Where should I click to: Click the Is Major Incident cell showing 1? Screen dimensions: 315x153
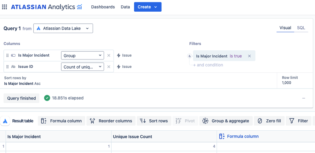tap(58, 147)
